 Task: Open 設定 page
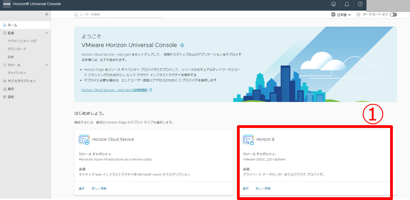coord(11,97)
